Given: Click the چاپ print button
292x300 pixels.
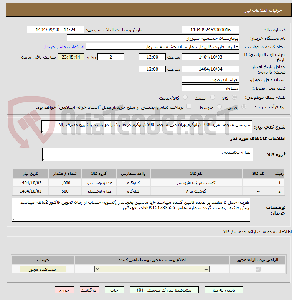Looking at the screenshot, I should 114,290.
